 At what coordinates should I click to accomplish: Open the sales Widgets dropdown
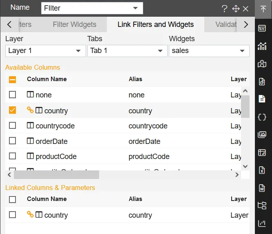(209, 51)
